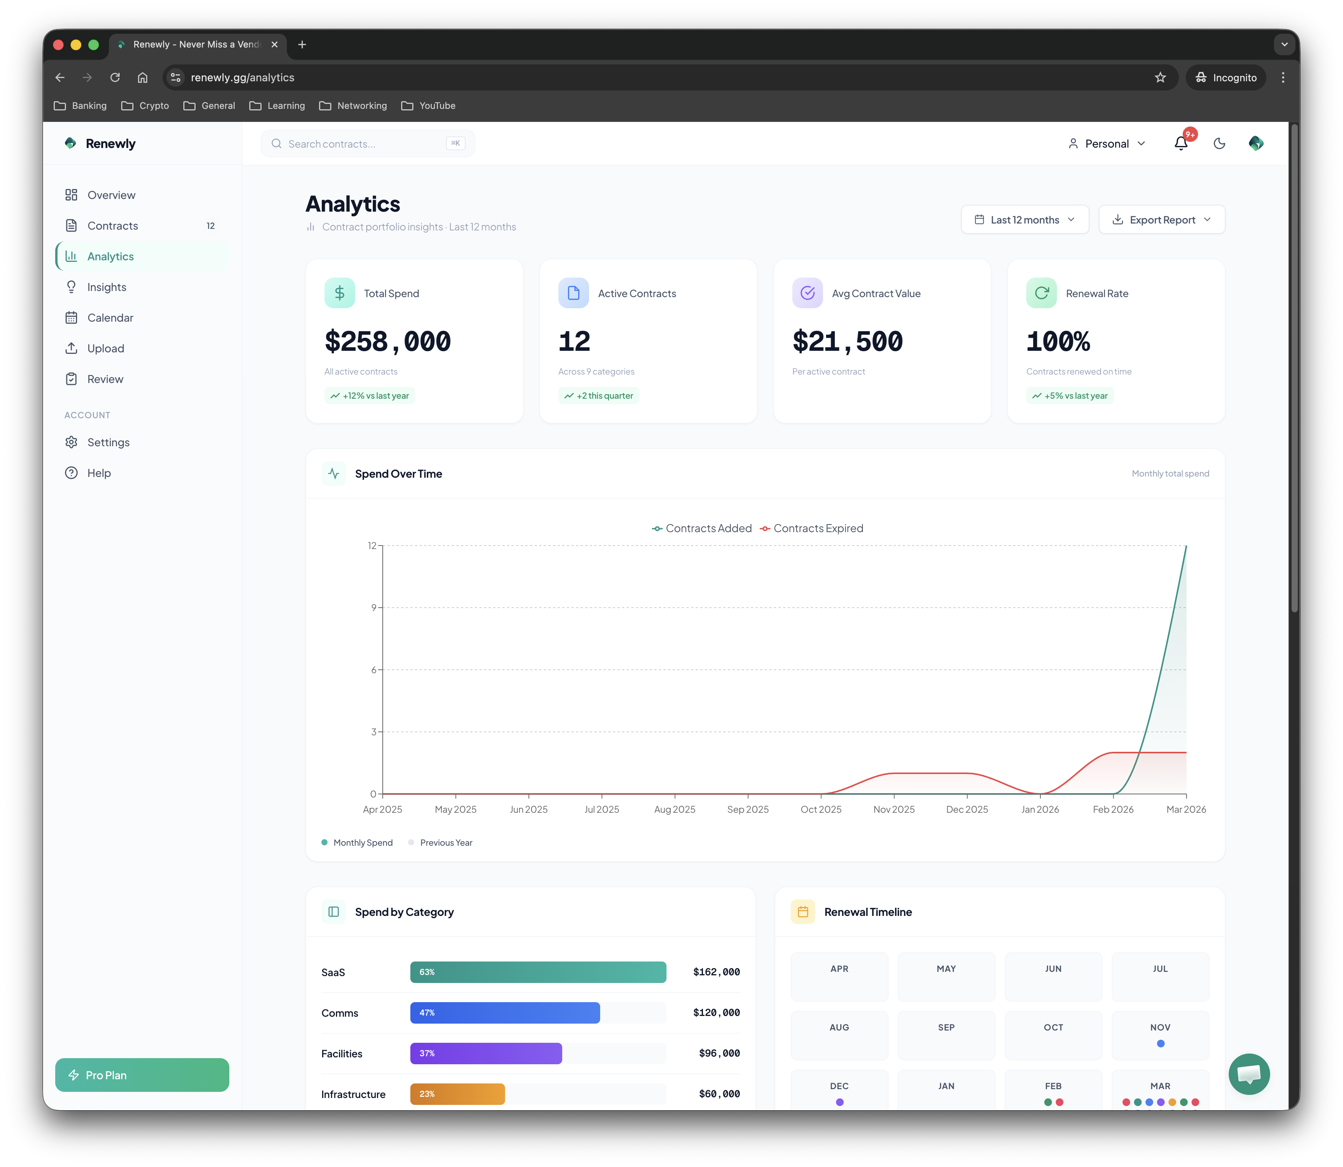1343x1167 pixels.
Task: Click the profile avatar icon
Action: (1256, 143)
